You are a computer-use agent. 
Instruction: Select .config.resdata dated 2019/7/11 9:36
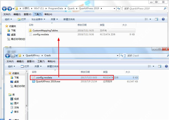[82, 34]
